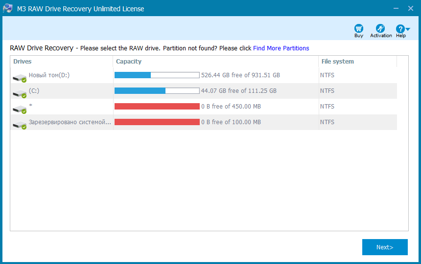The height and width of the screenshot is (264, 421).
Task: Sort by the Capacity column header
Action: [215, 62]
